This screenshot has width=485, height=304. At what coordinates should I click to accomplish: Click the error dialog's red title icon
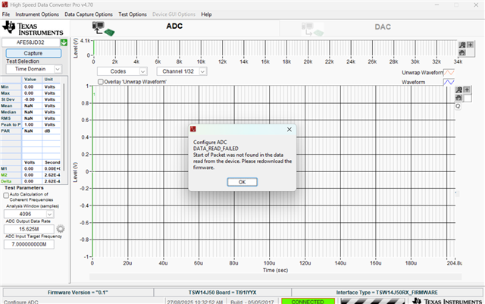193,129
